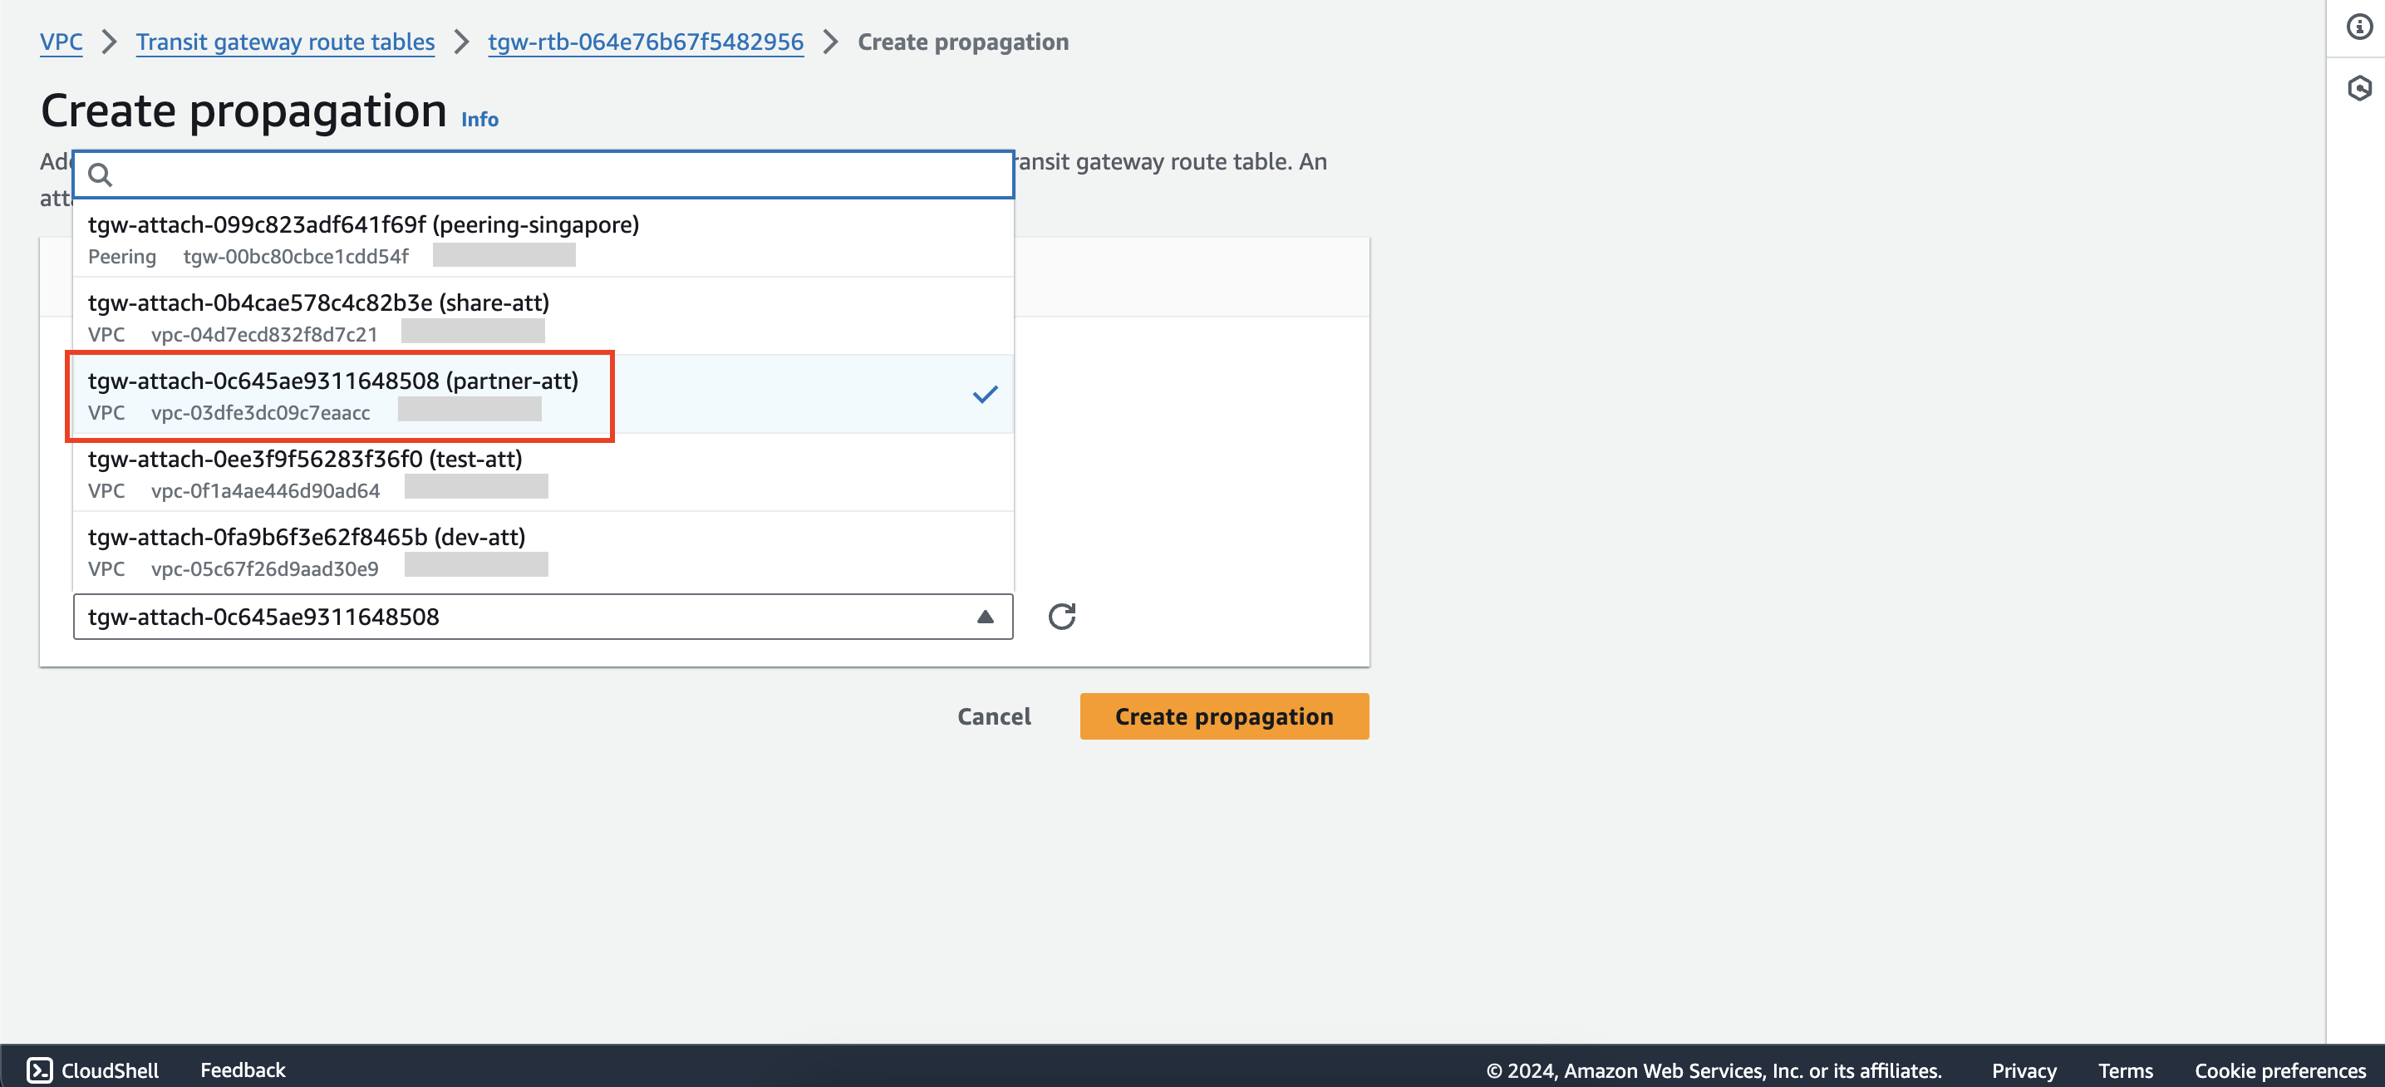Collapse the attachment dropdown arrow

985,617
